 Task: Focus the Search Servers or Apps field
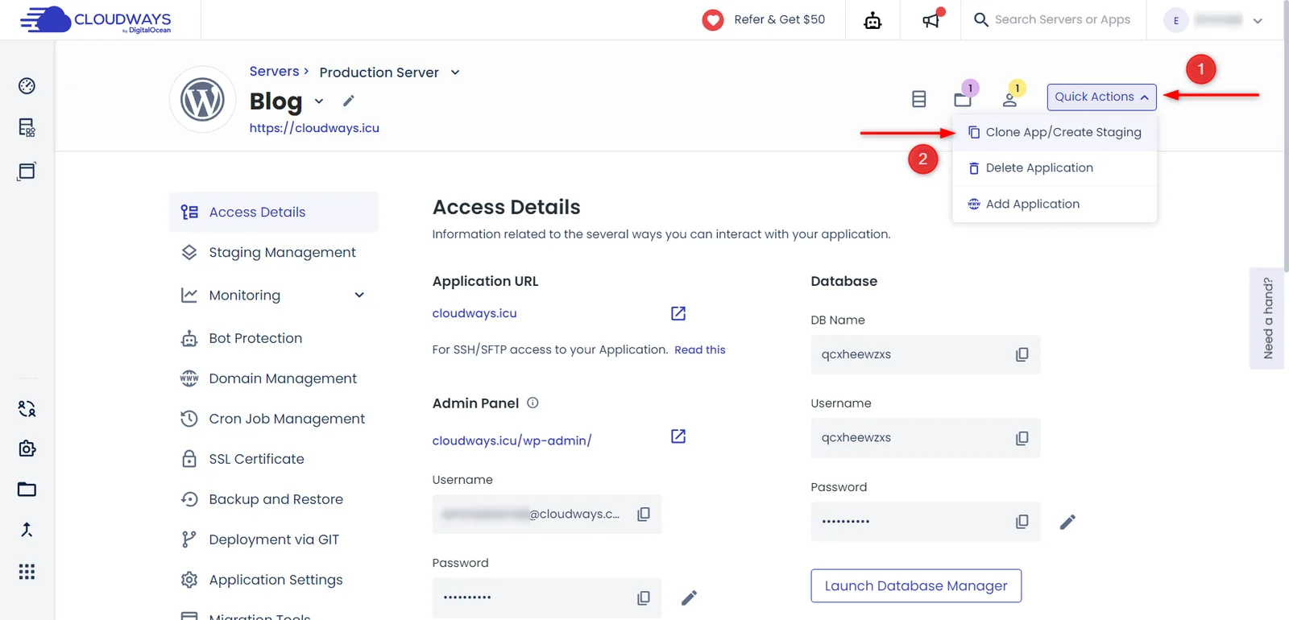tap(1062, 20)
